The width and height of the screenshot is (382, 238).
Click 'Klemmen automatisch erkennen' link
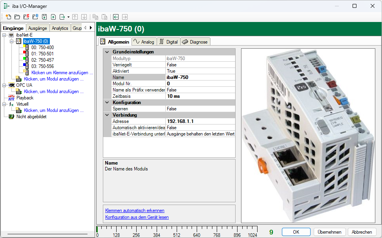[x=135, y=211]
